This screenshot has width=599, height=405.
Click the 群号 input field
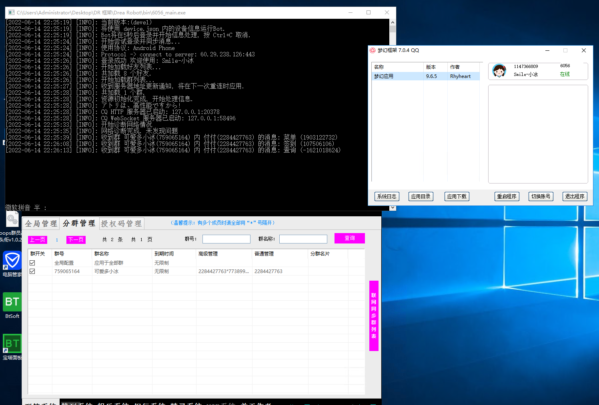(x=226, y=239)
